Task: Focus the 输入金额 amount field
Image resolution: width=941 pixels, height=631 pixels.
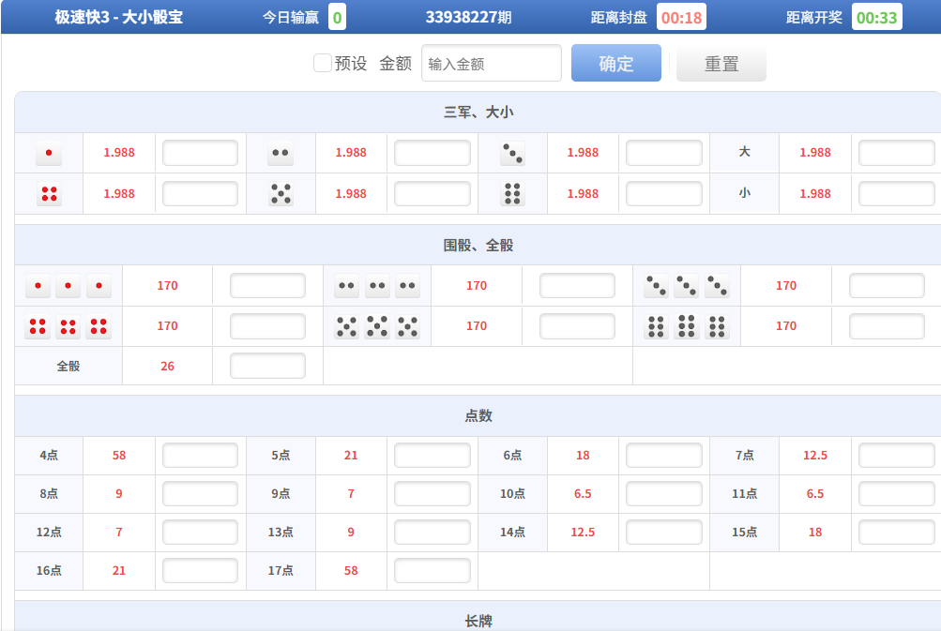Action: tap(492, 64)
